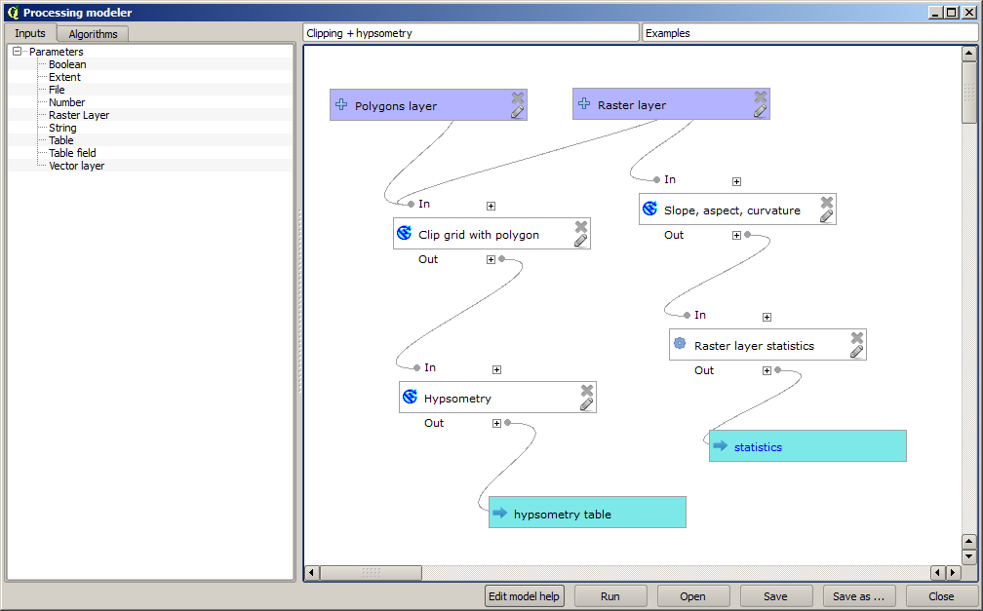Open Edit model help
The height and width of the screenshot is (611, 983).
[524, 596]
